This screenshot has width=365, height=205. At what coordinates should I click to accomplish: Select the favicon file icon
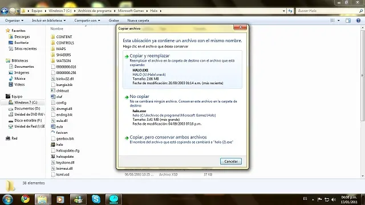click(x=53, y=133)
